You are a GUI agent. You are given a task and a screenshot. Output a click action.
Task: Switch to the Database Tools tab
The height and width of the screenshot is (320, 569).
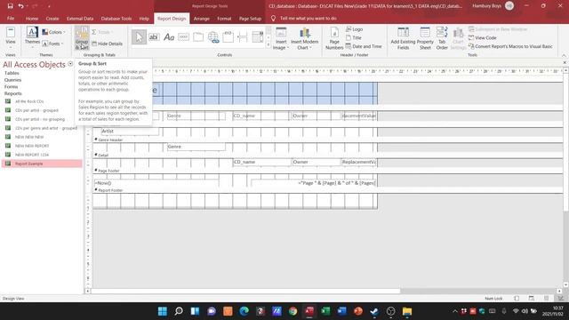[116, 18]
